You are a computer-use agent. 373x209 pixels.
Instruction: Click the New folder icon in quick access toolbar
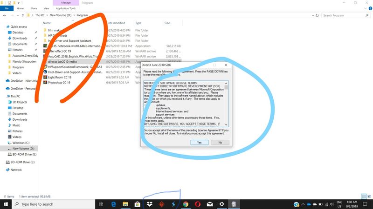click(x=14, y=3)
